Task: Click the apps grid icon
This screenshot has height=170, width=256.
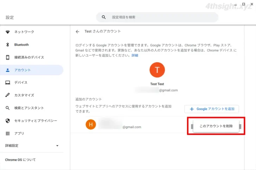Action: (x=7, y=134)
